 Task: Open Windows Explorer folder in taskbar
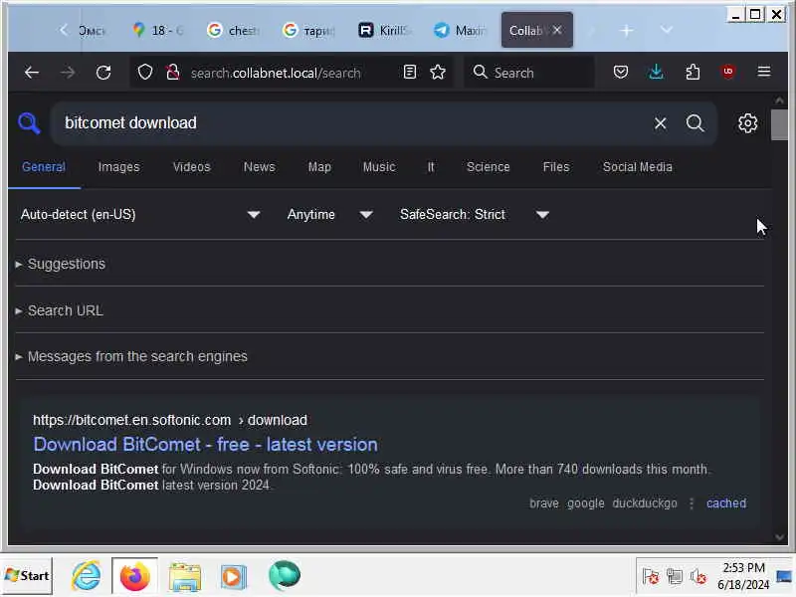185,577
